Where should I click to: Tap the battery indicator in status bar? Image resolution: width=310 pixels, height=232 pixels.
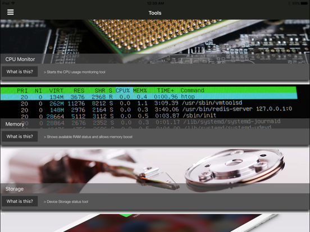pos(304,3)
